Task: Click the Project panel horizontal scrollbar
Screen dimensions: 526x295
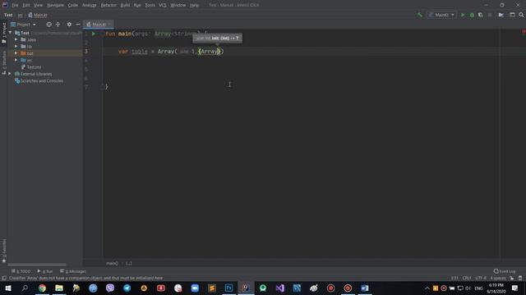Action: click(x=37, y=265)
